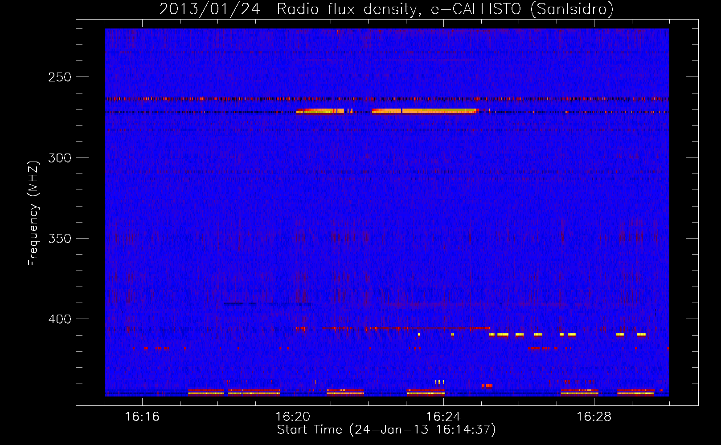The width and height of the screenshot is (721, 445).
Task: Click the 'Start Time (24-Jan-13 16:14:37)' label
Action: 386,430
